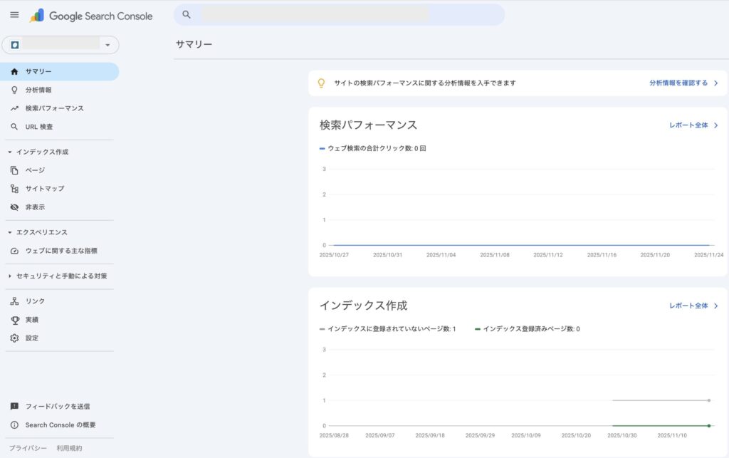Open the property selector dropdown

[61, 45]
